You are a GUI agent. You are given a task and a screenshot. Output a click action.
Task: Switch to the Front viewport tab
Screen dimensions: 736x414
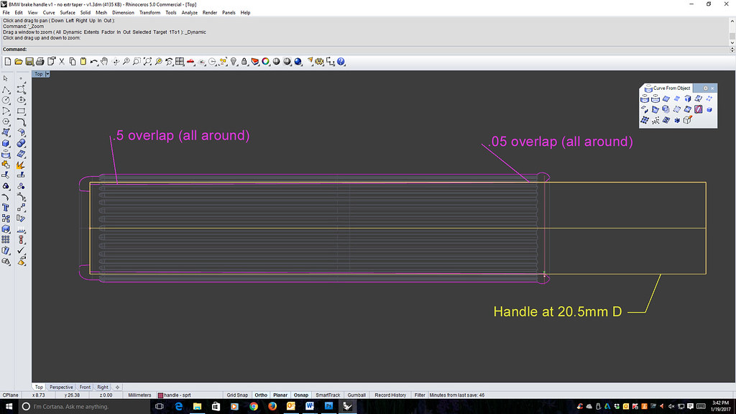85,387
